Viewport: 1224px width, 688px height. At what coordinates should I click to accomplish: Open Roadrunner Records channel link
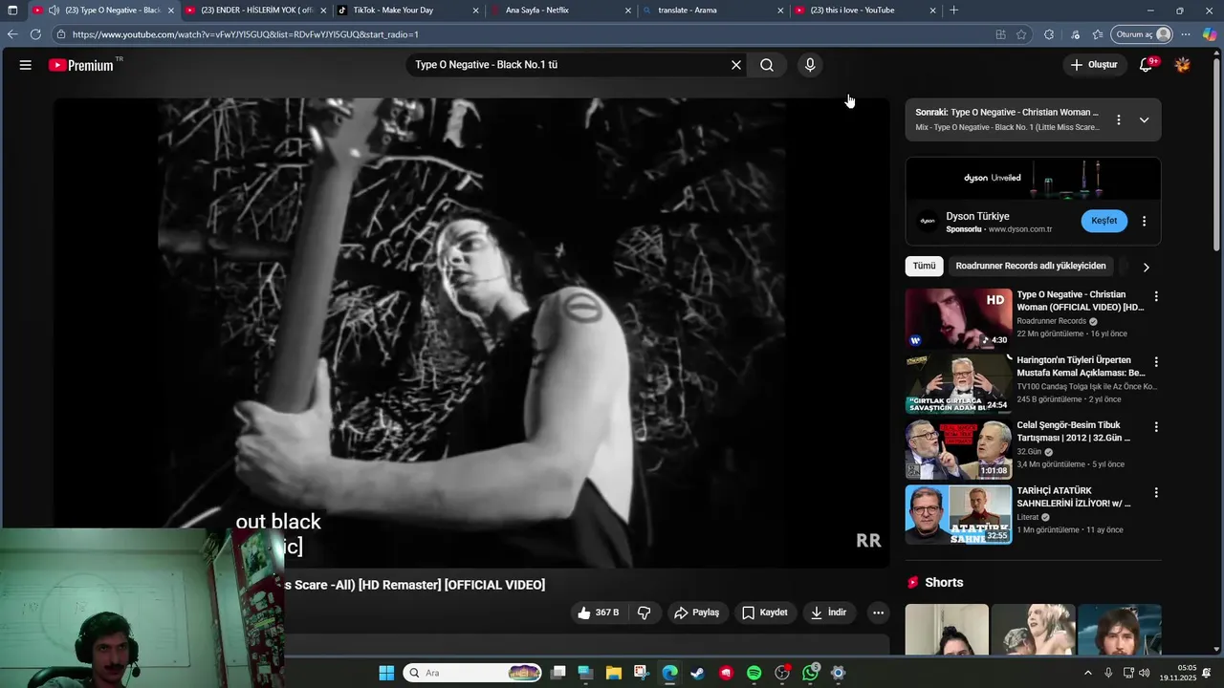[1051, 321]
